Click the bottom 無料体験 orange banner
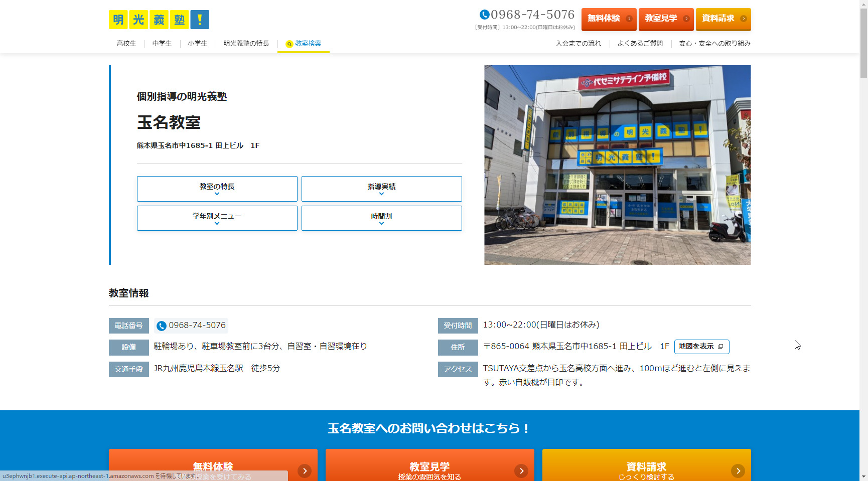 (213, 465)
